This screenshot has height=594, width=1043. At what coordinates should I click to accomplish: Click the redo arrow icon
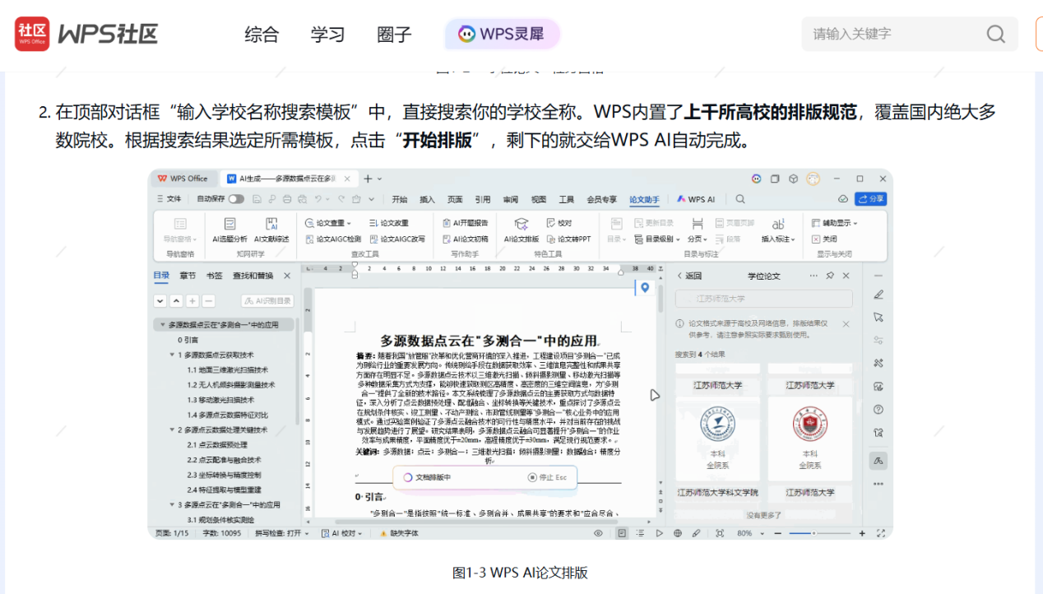pos(341,199)
